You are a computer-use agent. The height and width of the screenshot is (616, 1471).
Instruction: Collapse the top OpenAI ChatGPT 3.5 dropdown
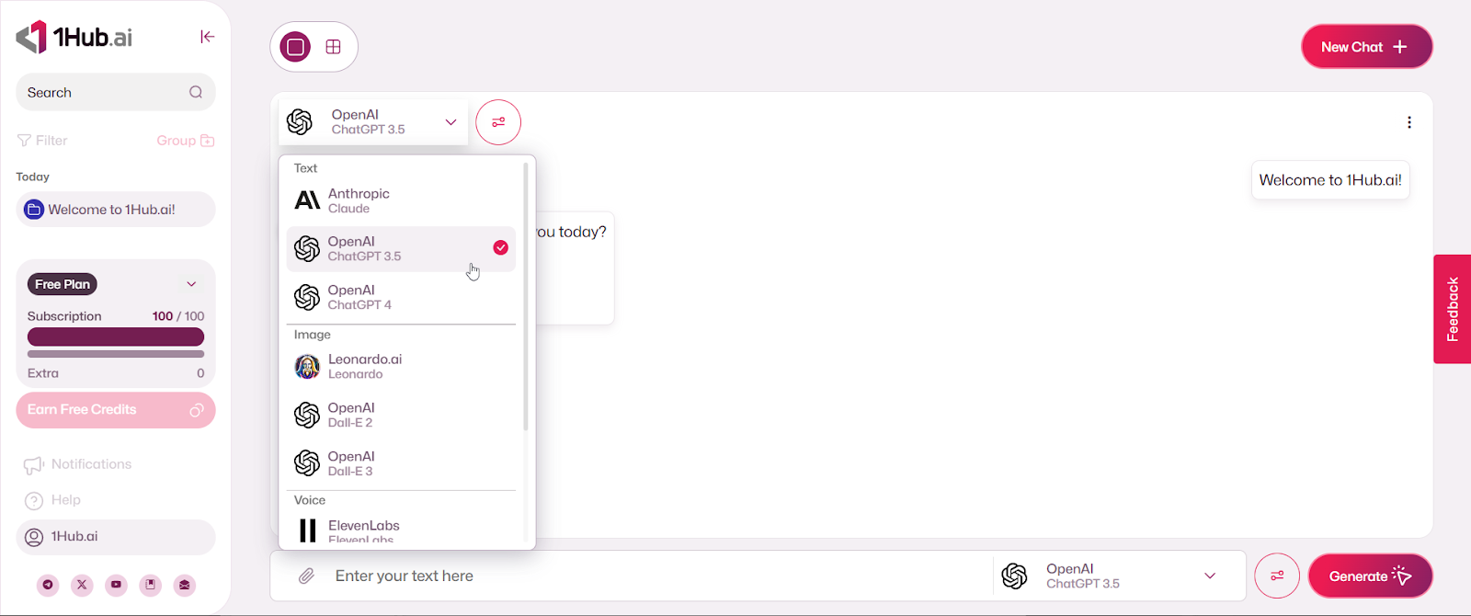450,122
